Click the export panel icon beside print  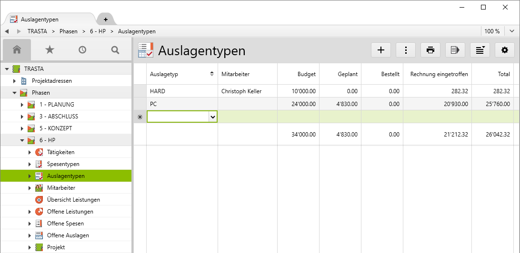tap(455, 50)
